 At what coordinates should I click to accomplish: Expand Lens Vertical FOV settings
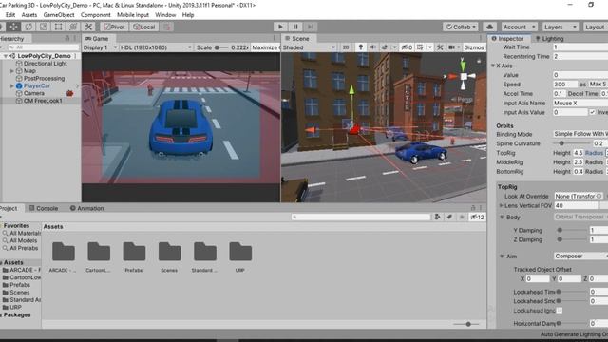pyautogui.click(x=501, y=205)
